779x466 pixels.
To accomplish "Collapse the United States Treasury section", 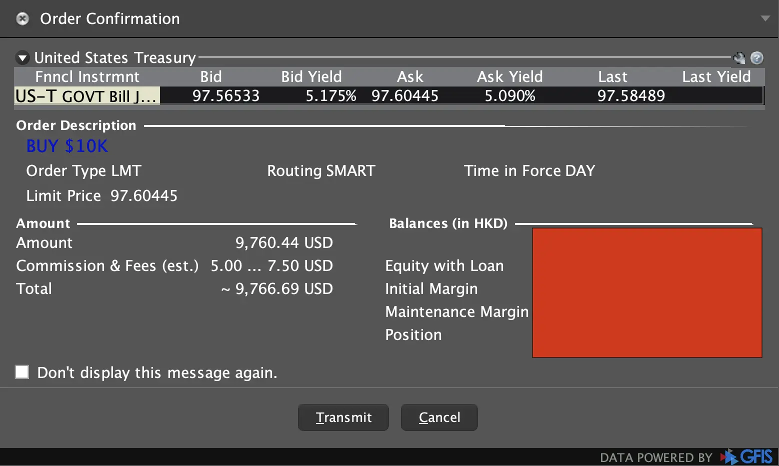I will coord(22,58).
